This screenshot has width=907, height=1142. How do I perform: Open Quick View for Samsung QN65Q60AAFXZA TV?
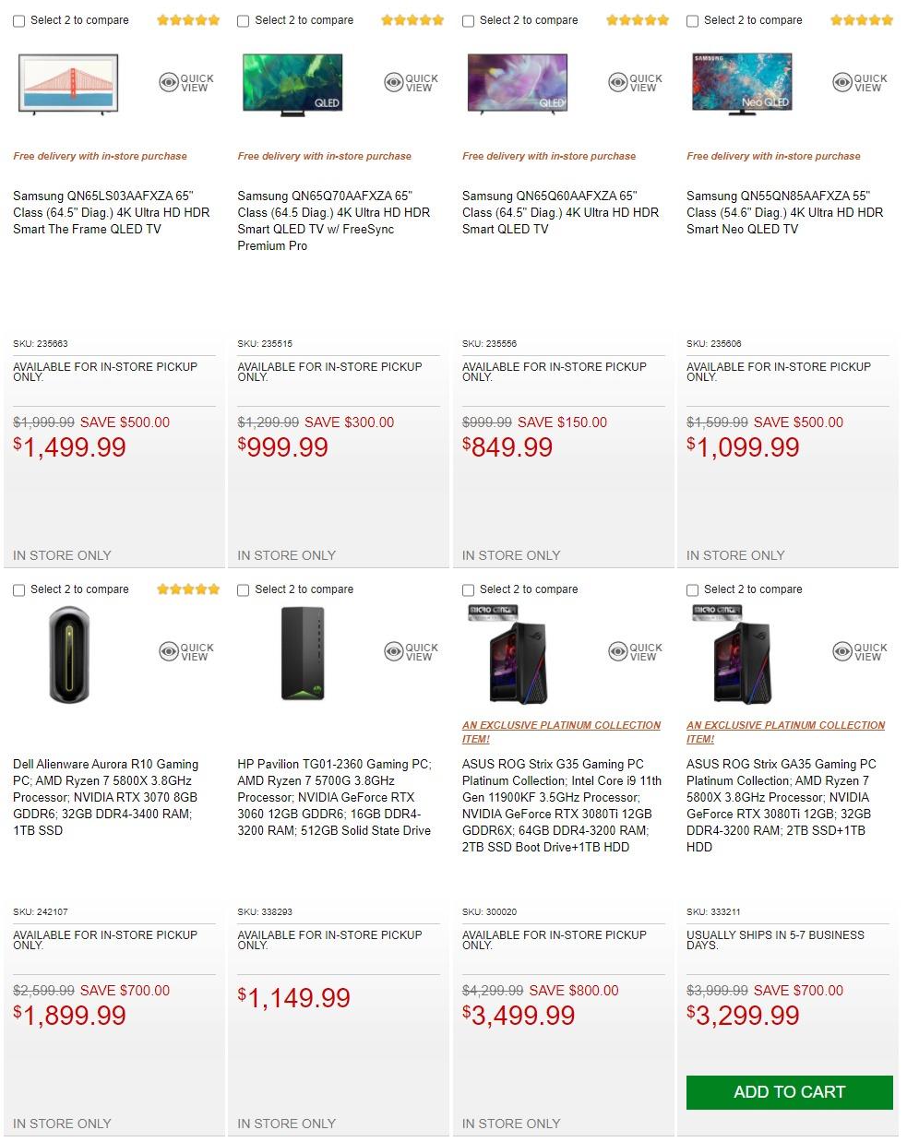click(636, 83)
